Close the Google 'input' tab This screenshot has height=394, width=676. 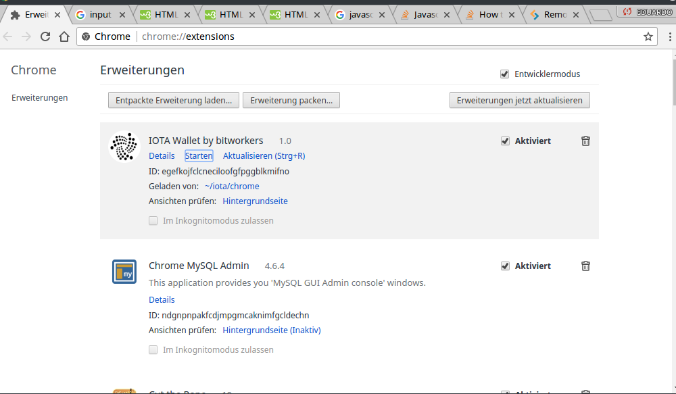tap(122, 15)
